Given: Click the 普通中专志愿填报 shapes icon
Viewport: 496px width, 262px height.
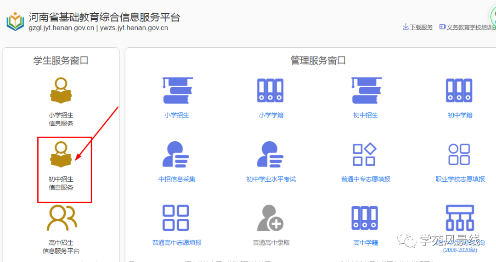Looking at the screenshot, I should [365, 155].
